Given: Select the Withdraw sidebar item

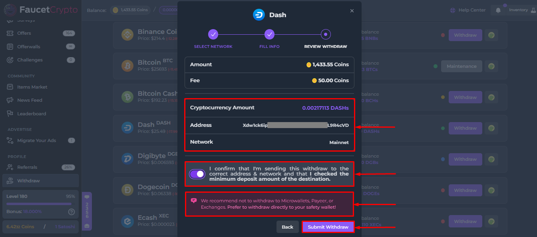Looking at the screenshot, I should (40, 181).
